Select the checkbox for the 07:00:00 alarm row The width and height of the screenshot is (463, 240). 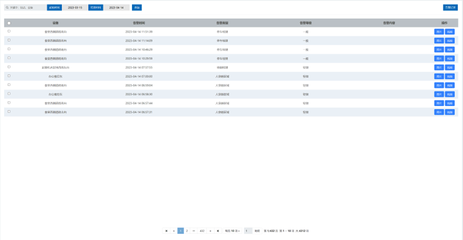coord(9,76)
